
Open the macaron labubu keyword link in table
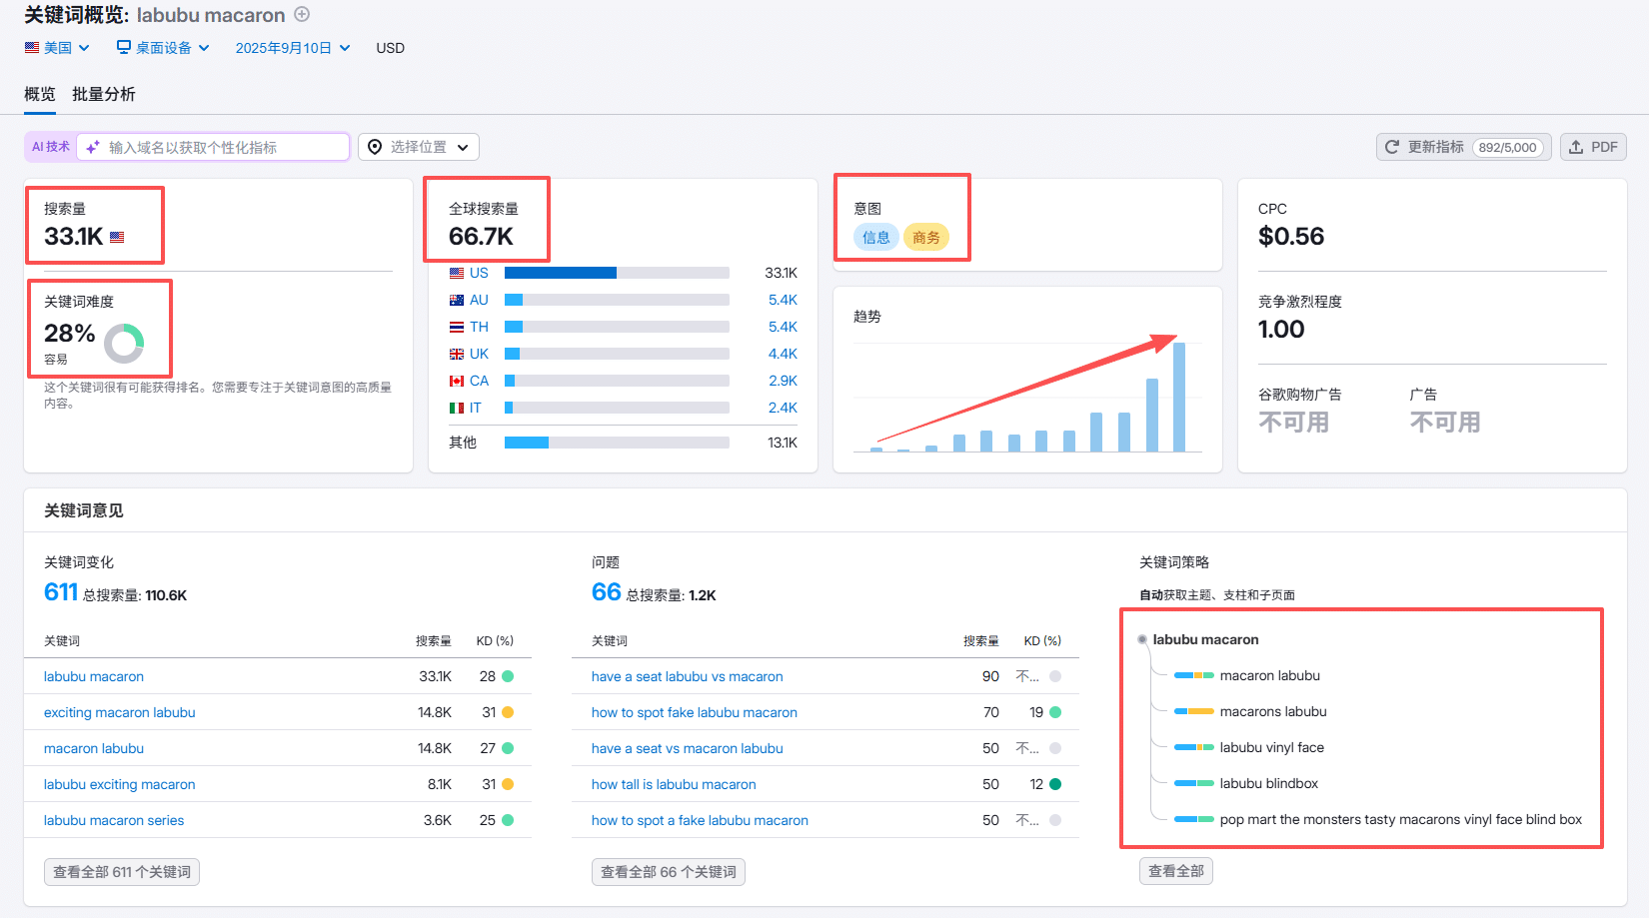94,748
